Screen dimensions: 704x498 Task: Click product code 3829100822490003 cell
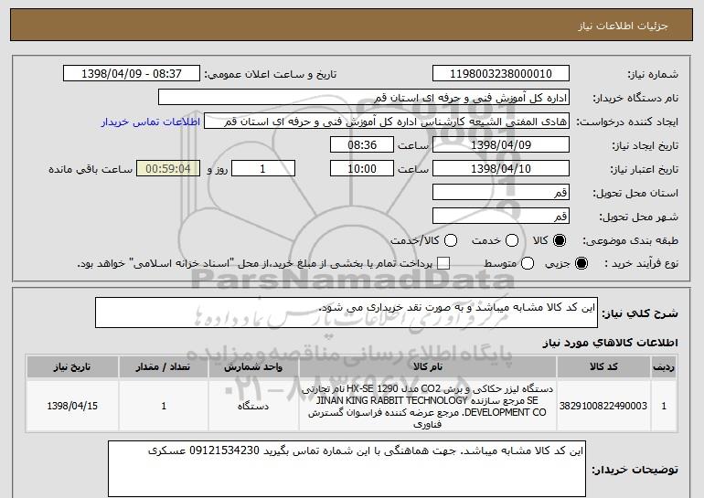(603, 406)
